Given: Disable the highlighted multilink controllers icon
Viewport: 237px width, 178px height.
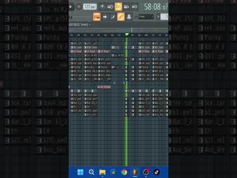Looking at the screenshot, I should coord(121,17).
